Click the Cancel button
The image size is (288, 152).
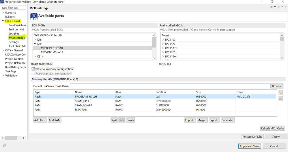click(x=274, y=146)
